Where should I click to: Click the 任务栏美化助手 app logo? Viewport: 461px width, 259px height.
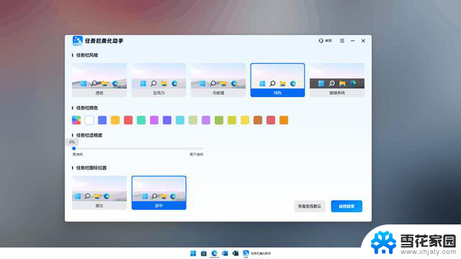point(78,41)
